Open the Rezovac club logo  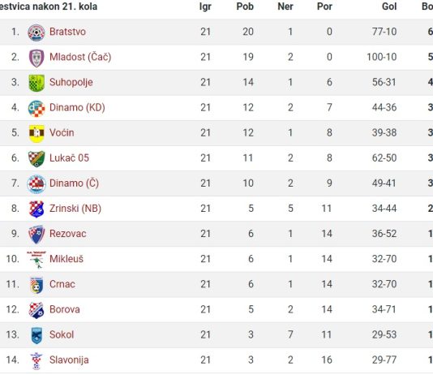(36, 235)
